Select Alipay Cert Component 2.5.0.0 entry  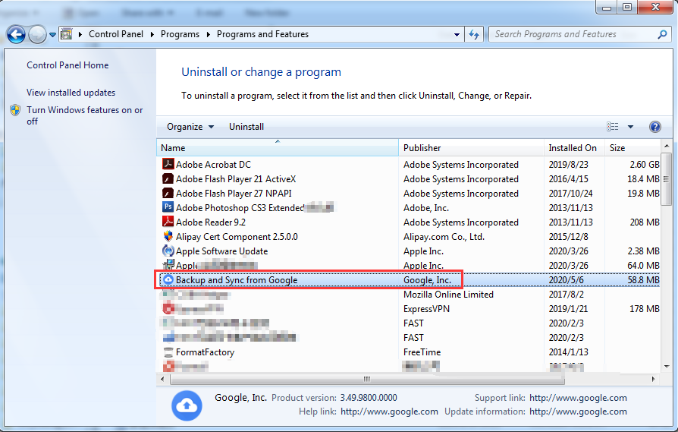pos(237,237)
